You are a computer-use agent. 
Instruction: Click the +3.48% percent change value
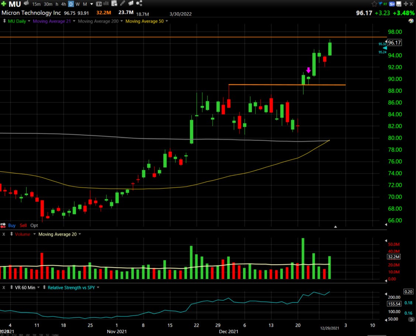[x=403, y=13]
